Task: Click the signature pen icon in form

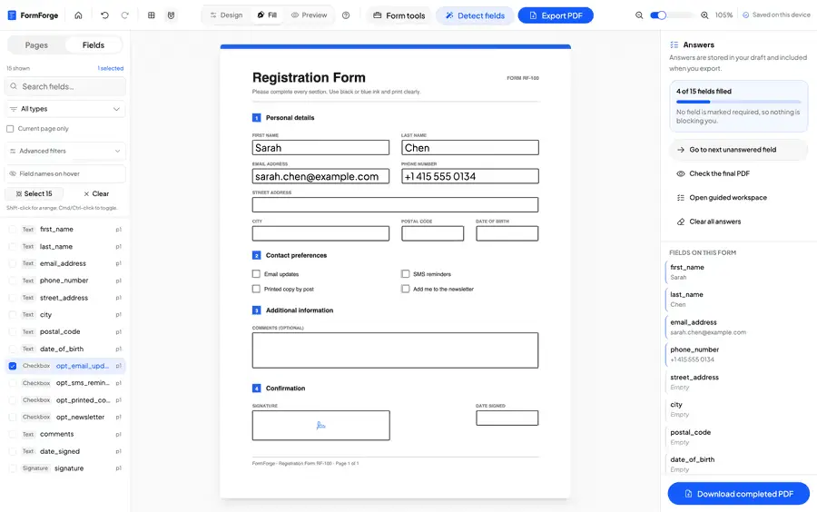Action: tap(321, 426)
